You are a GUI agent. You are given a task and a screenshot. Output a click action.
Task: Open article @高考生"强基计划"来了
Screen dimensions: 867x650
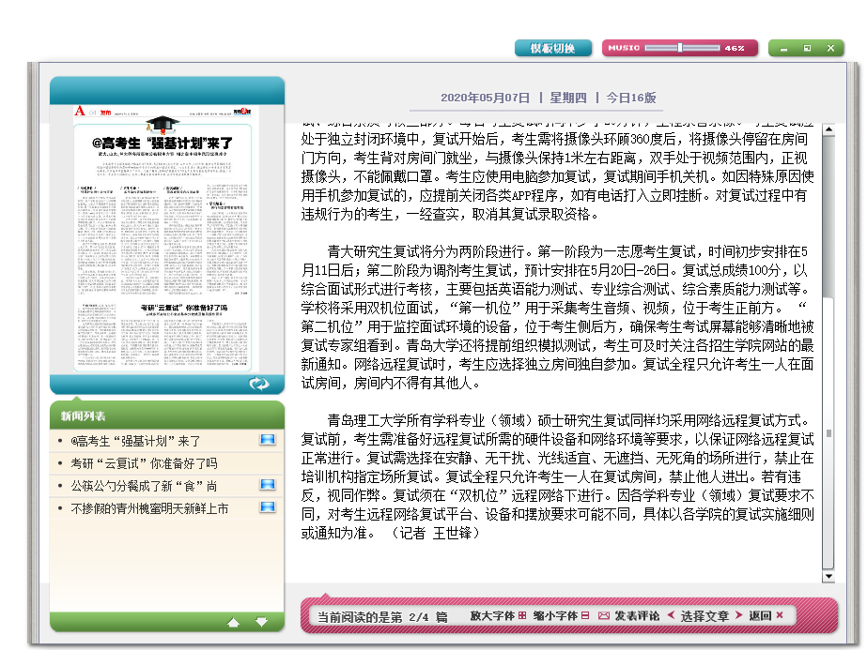coord(136,441)
